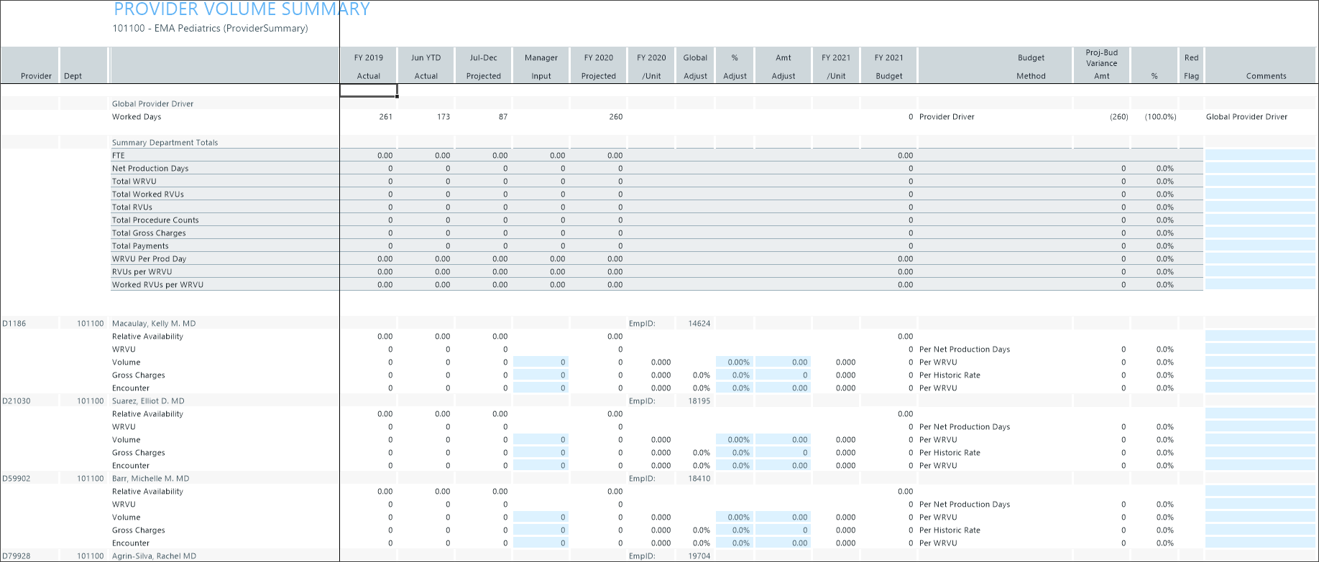This screenshot has height=562, width=1319.
Task: Select the outlined active cell under FY 2019 Actual
Action: [368, 90]
